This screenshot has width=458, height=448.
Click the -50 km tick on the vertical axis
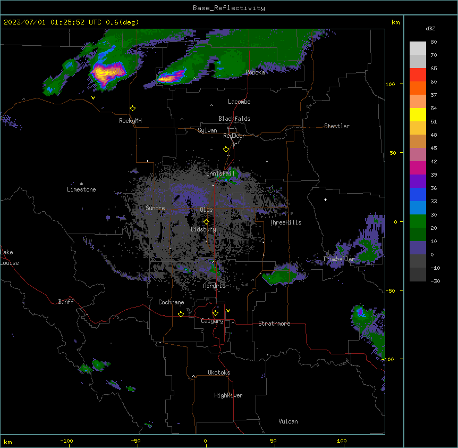pos(390,291)
